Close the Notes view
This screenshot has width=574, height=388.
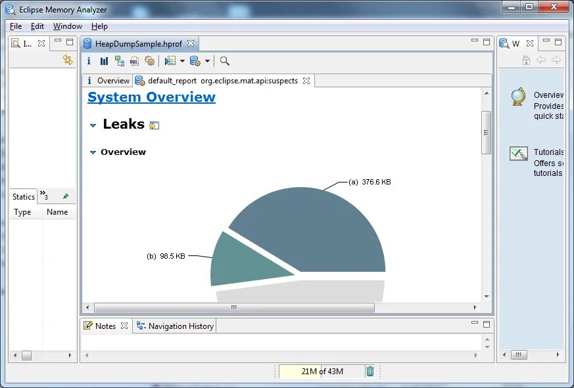pos(124,326)
